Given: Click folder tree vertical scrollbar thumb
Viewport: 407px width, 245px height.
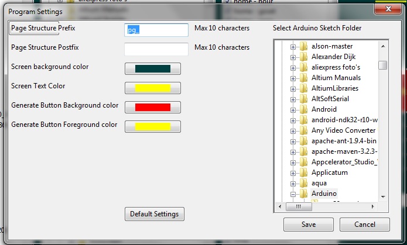Looking at the screenshot, I should click(383, 65).
